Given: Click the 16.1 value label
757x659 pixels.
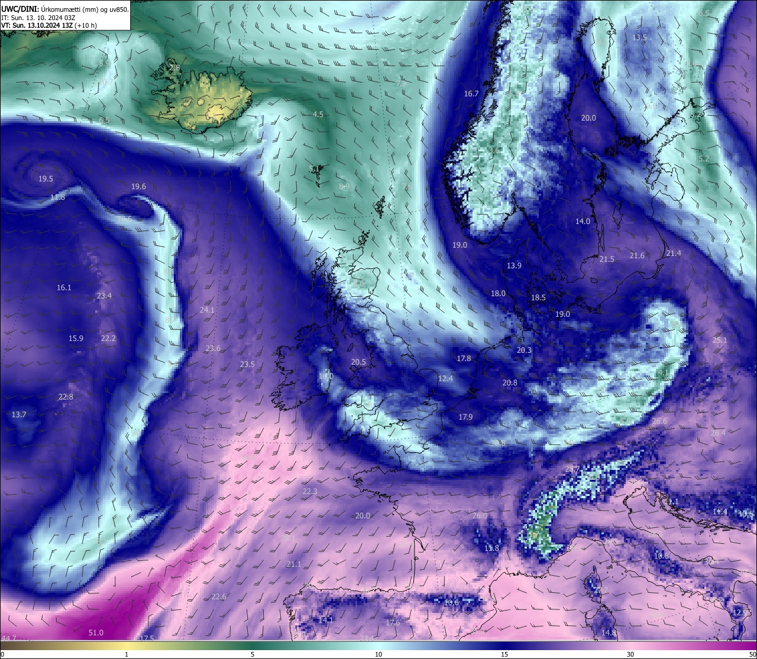Looking at the screenshot, I should tap(64, 288).
